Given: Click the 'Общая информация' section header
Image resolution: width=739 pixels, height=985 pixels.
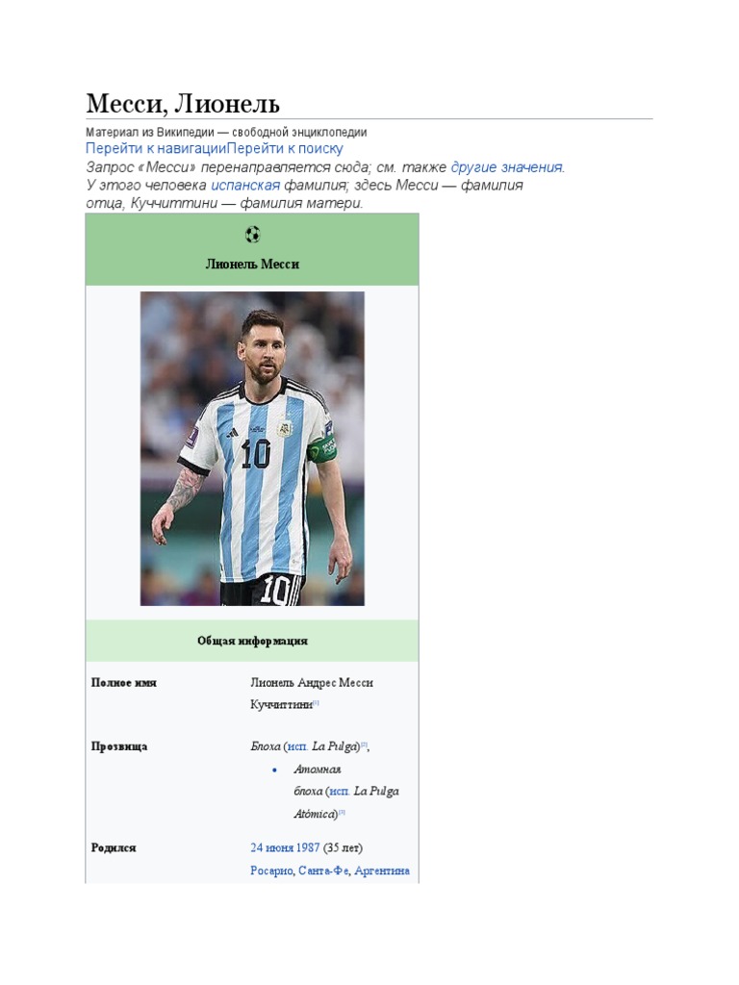Looking at the screenshot, I should click(x=252, y=641).
